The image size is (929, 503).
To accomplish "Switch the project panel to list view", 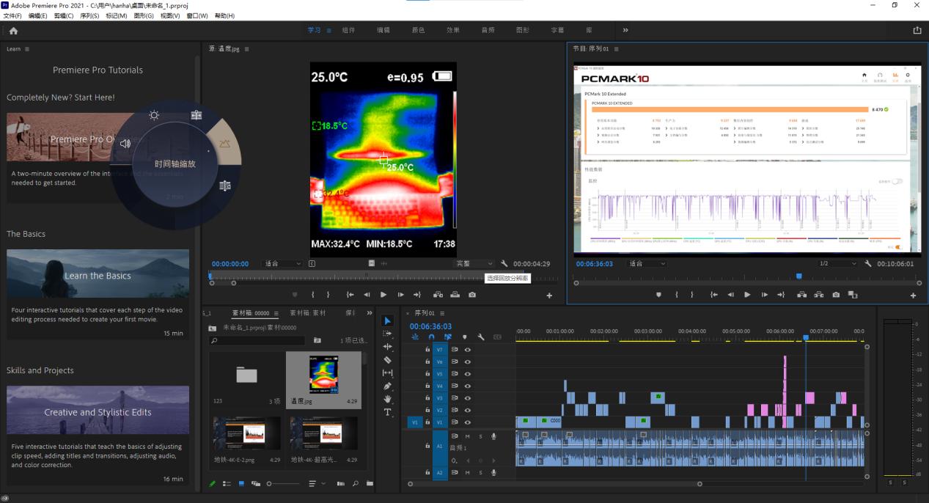I will click(227, 484).
